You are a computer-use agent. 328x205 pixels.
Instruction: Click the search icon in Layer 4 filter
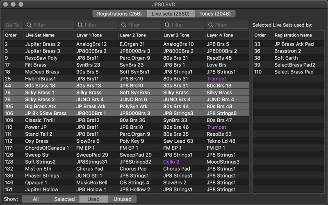211,25
